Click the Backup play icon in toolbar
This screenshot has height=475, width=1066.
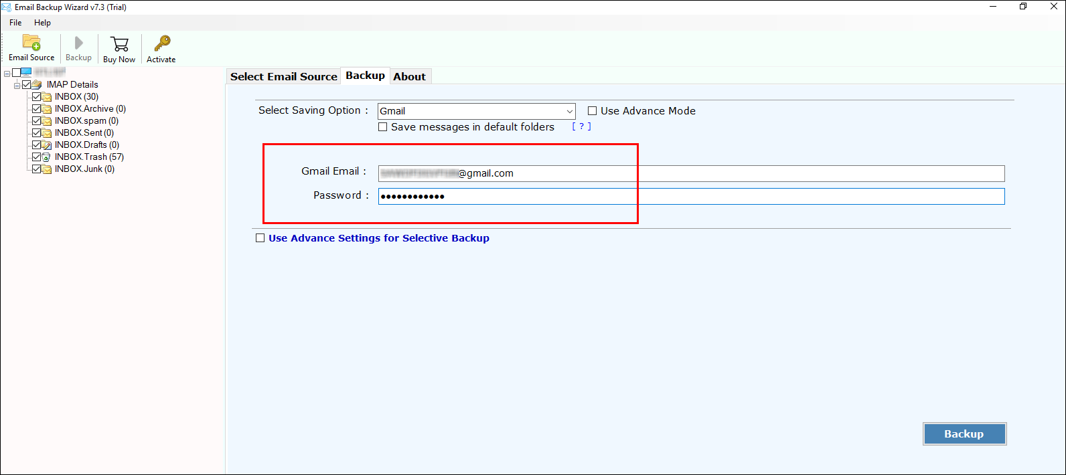click(79, 43)
